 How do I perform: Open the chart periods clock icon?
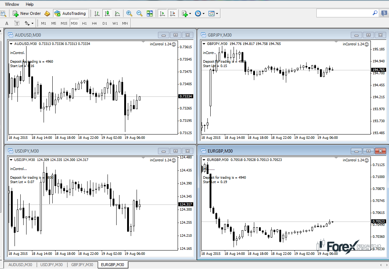198,13
